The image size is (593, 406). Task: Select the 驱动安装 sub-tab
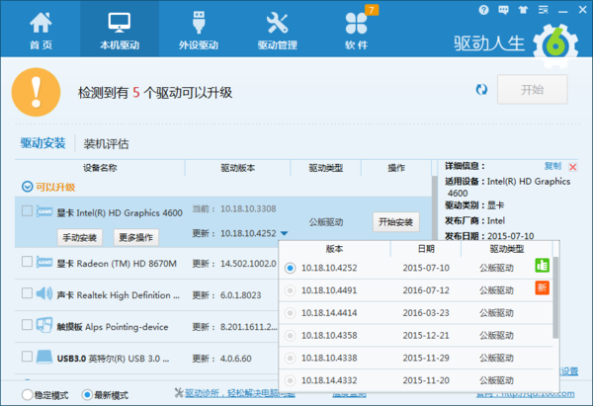(42, 143)
